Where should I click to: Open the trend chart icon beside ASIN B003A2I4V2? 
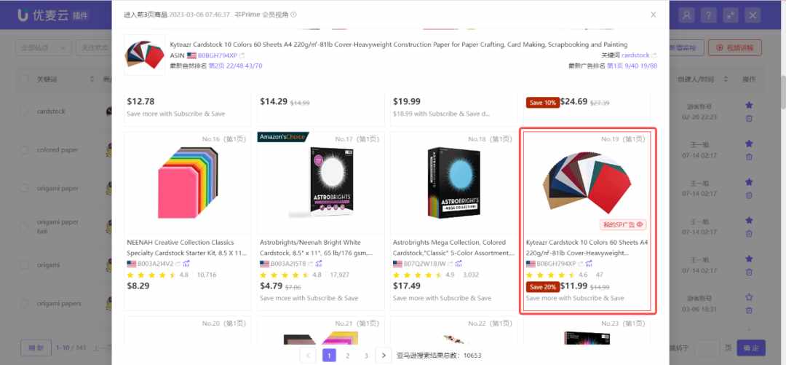point(186,264)
